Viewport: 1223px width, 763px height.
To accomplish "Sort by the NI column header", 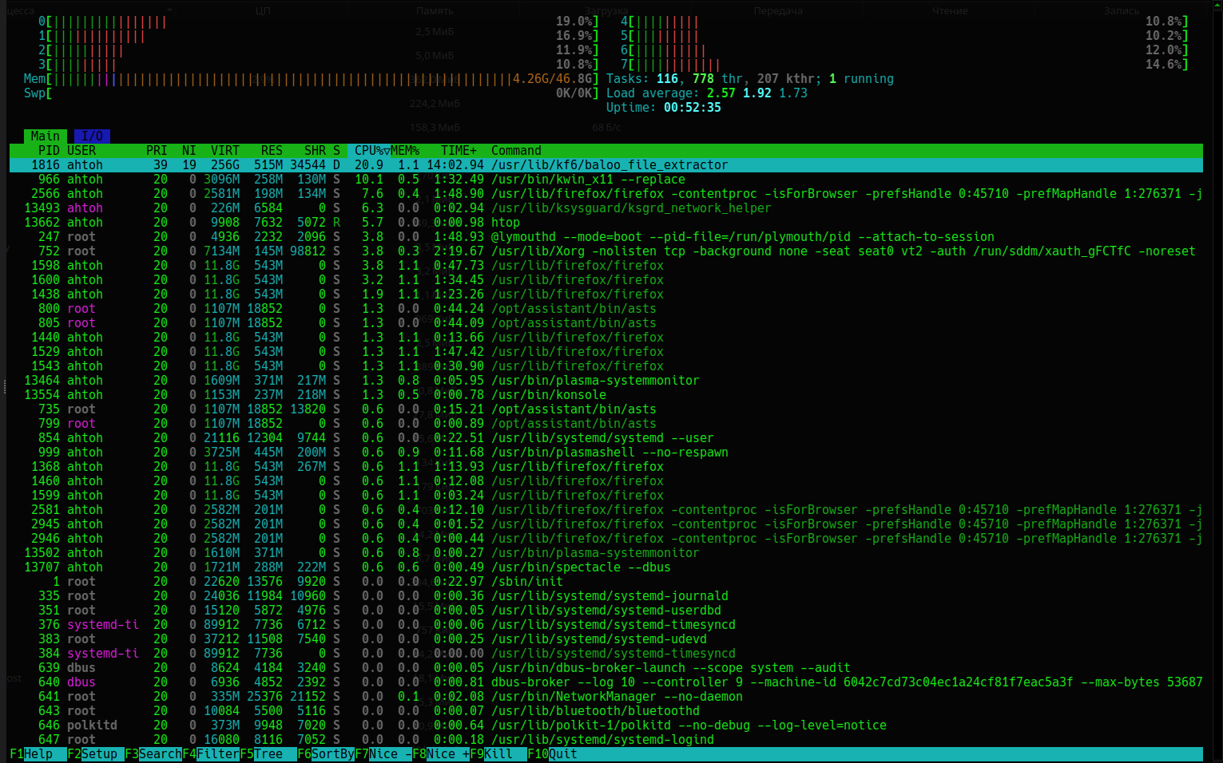I will pos(189,151).
